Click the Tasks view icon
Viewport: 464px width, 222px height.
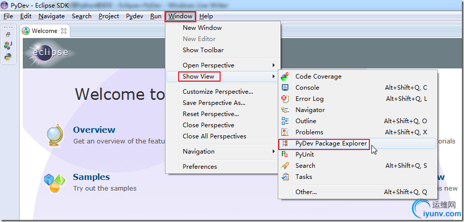point(285,177)
